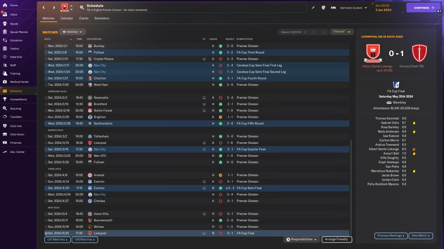The height and width of the screenshot is (249, 444).
Task: Select the Matches tab
Action: pos(49,18)
